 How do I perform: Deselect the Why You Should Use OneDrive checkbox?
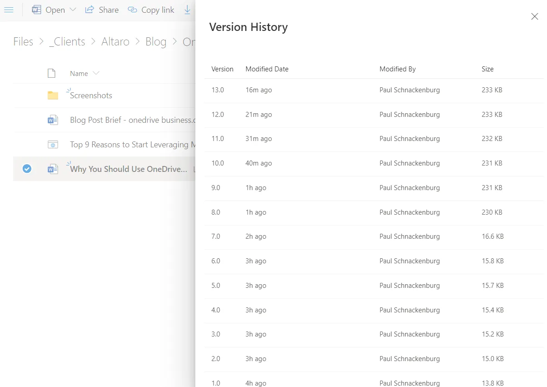pos(27,169)
